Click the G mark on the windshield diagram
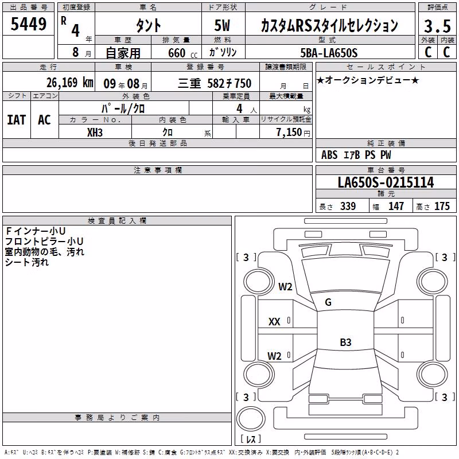The height and width of the screenshot is (459, 459). point(328,302)
